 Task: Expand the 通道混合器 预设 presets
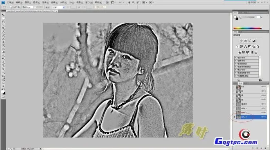(x=236, y=73)
